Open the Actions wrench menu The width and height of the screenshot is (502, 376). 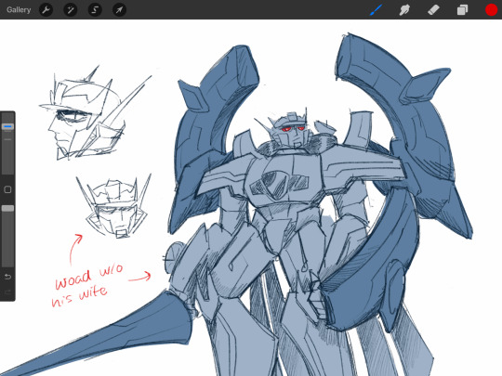click(46, 10)
